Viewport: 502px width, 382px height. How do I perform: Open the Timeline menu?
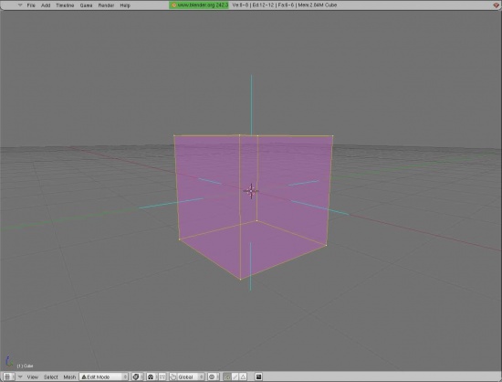[x=65, y=5]
